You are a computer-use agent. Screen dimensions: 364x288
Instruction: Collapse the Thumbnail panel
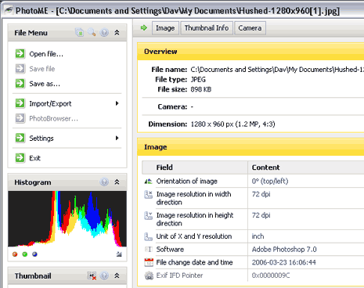click(117, 275)
